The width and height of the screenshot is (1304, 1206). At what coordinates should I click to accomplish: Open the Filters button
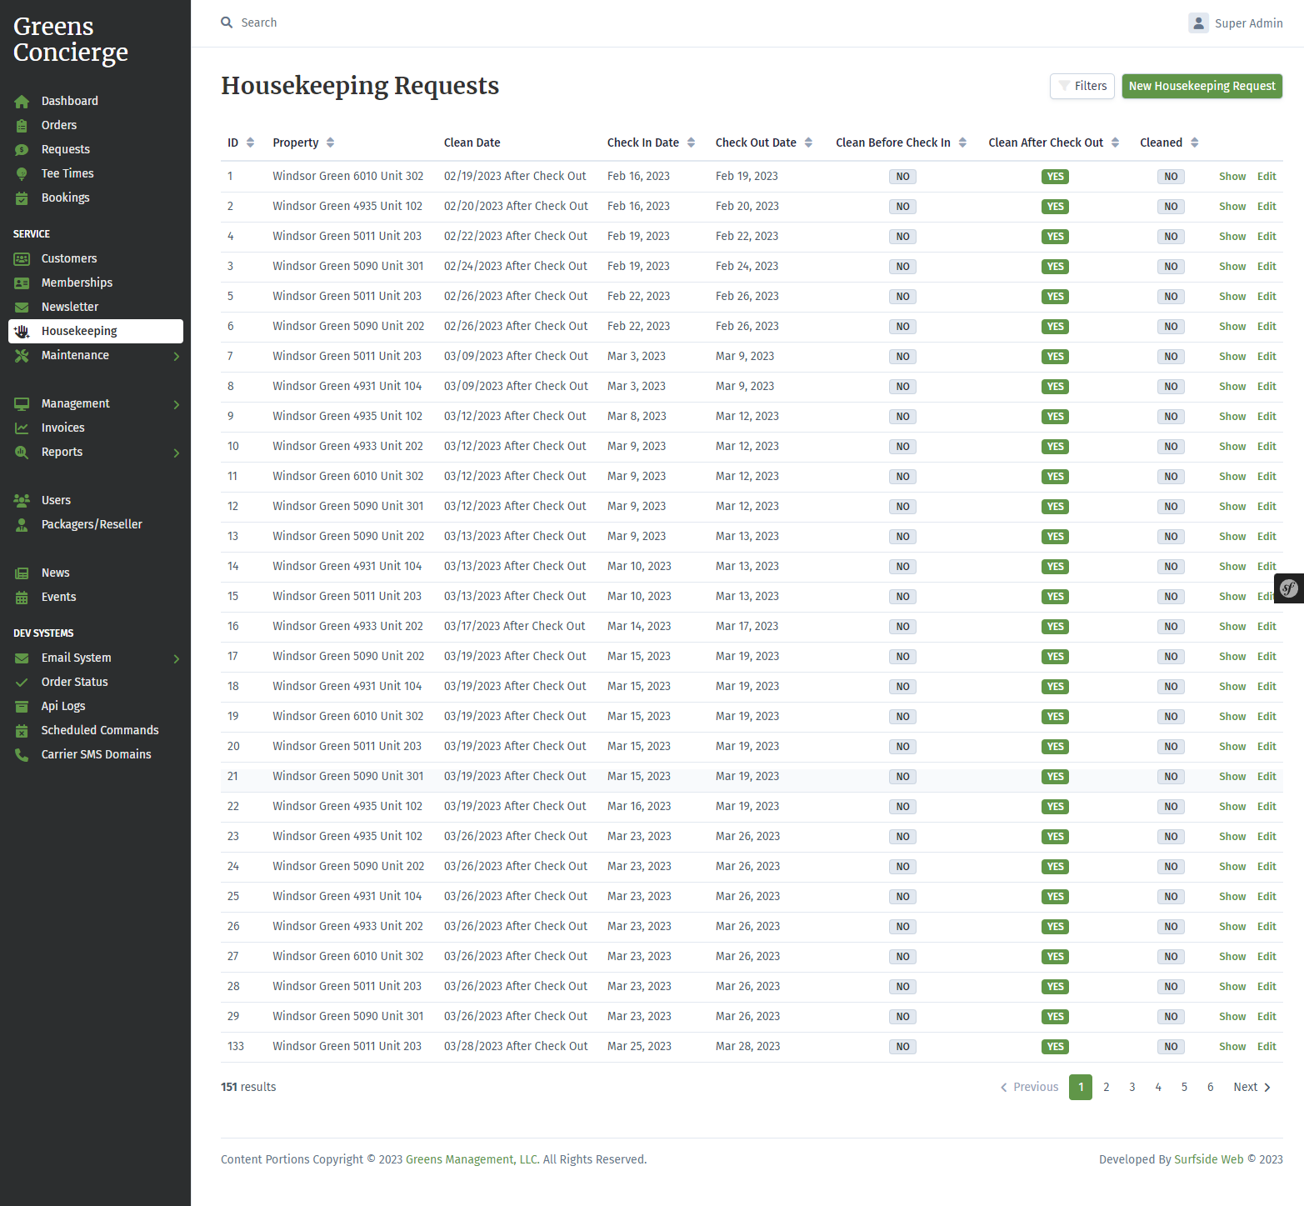click(x=1082, y=86)
